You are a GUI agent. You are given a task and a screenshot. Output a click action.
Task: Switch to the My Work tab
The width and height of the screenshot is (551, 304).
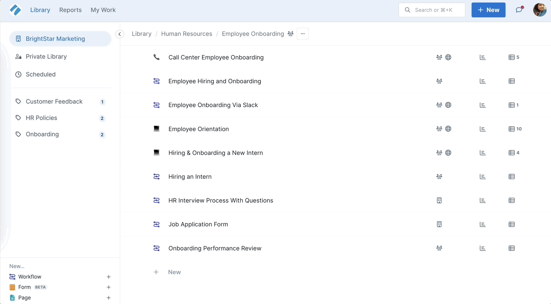click(x=103, y=10)
